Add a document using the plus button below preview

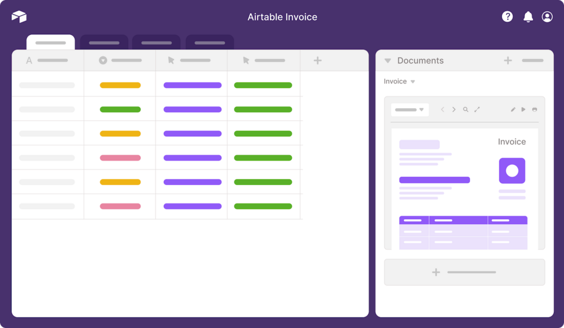(435, 272)
